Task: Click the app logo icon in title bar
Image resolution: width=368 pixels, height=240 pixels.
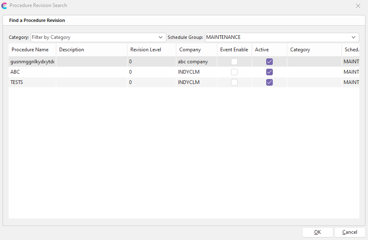Action: click(5, 6)
